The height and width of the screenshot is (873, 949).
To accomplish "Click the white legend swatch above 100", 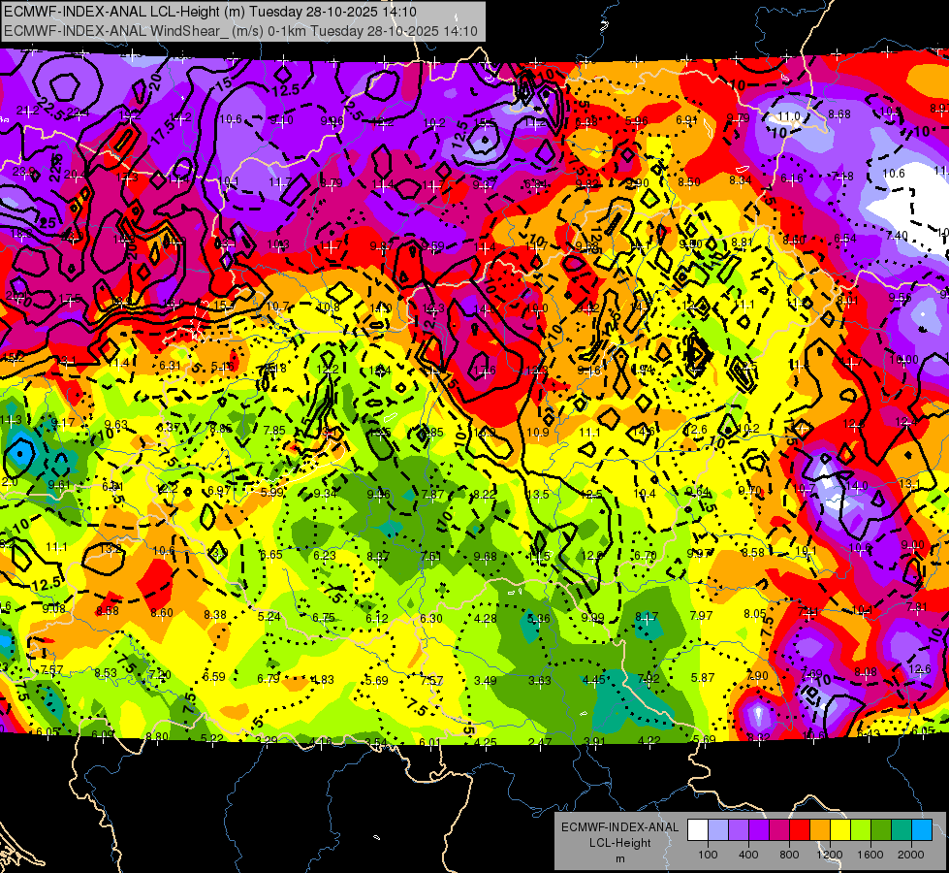I will tap(698, 830).
